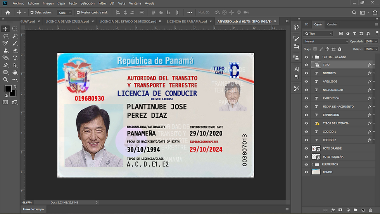380x214 pixels.
Task: Swap foreground and background colors
Action: [15, 86]
